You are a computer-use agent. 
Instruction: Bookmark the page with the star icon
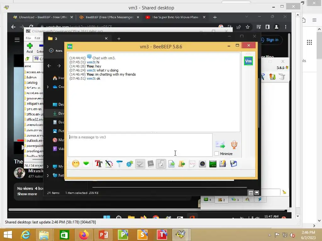[x=248, y=27]
